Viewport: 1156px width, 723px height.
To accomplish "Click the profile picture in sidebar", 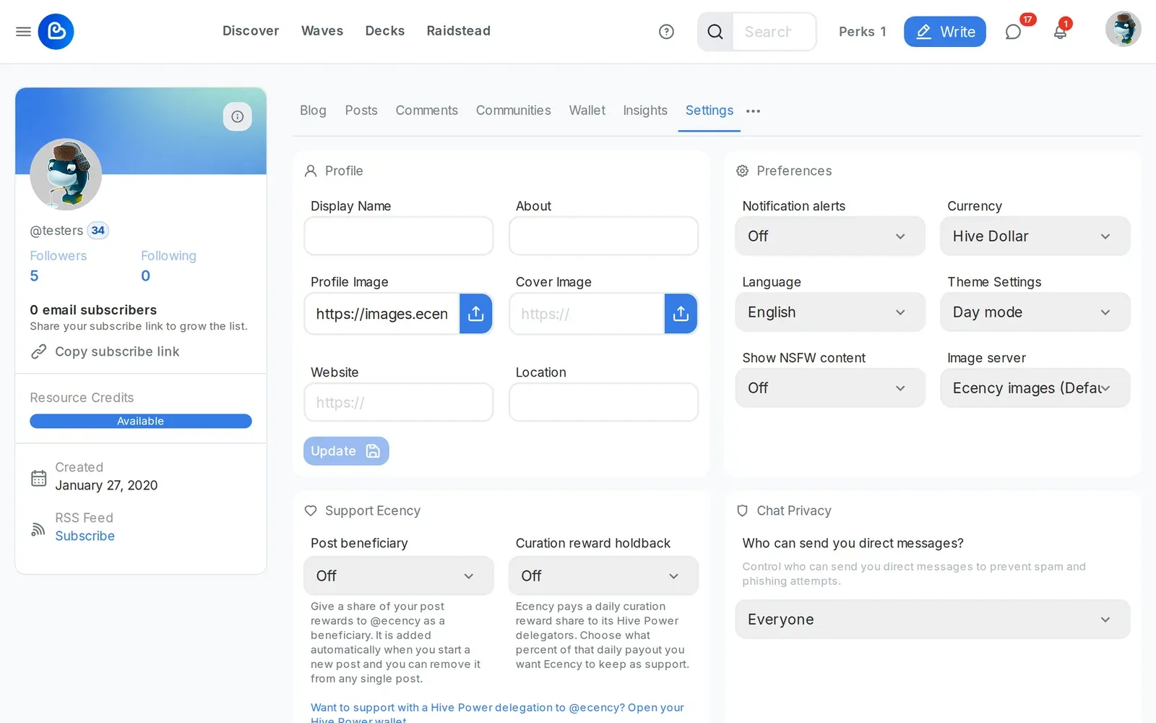I will coord(66,174).
